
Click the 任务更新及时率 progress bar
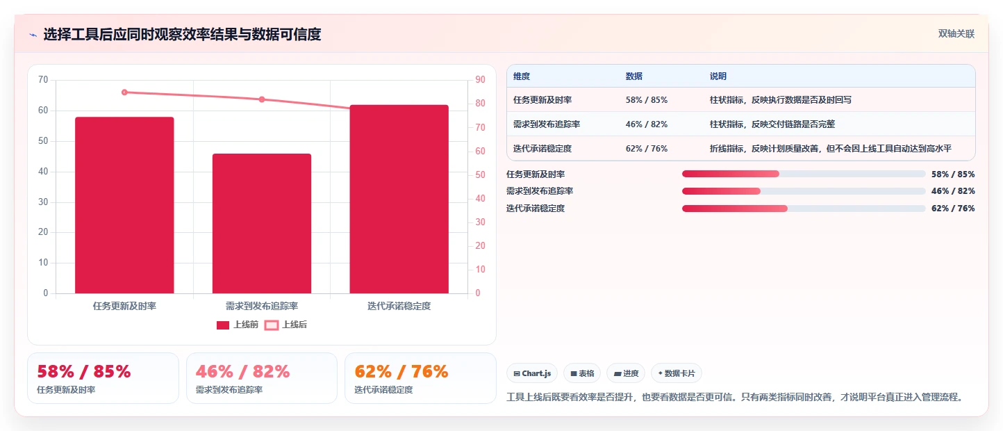(x=804, y=174)
